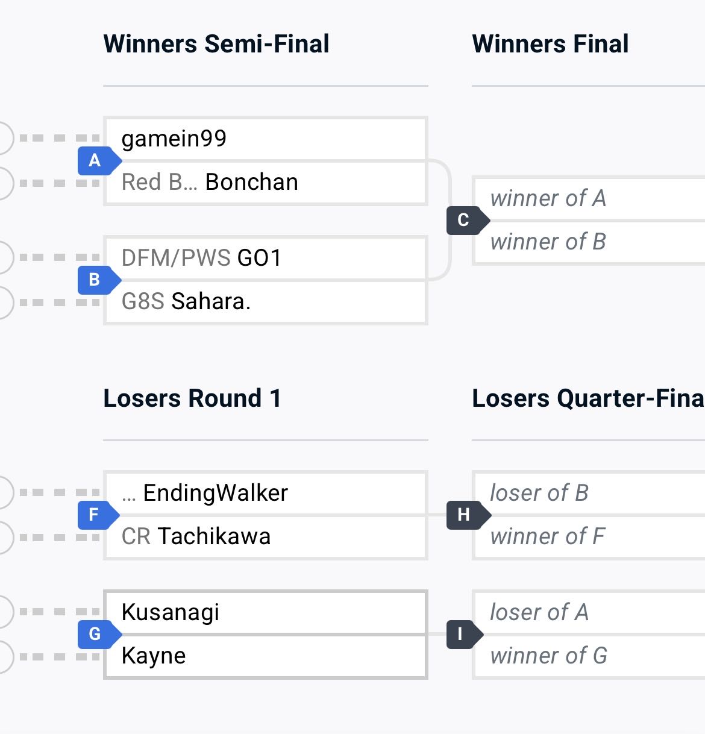Select the dark match I badge
Screen dimensions: 705x734
(x=464, y=634)
